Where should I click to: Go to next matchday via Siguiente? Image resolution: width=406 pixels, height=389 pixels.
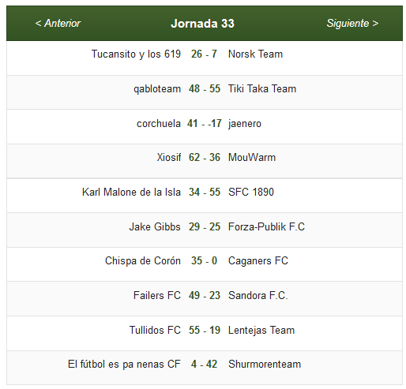pos(352,24)
